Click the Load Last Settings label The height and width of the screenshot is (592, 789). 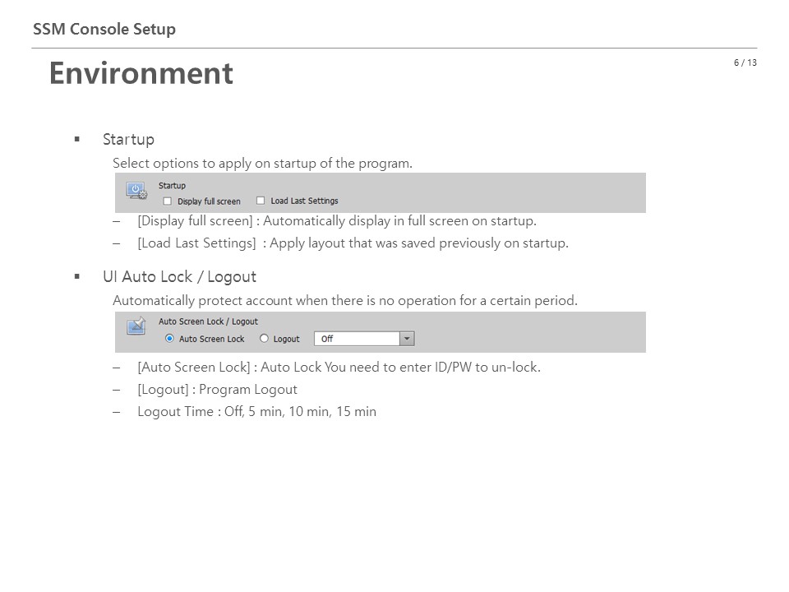coord(304,201)
